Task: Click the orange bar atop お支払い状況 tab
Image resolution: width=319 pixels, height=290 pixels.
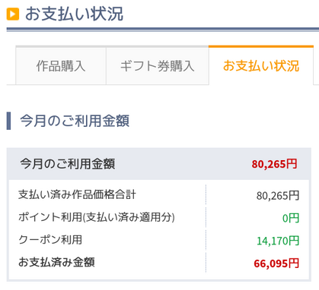Action: (x=261, y=46)
